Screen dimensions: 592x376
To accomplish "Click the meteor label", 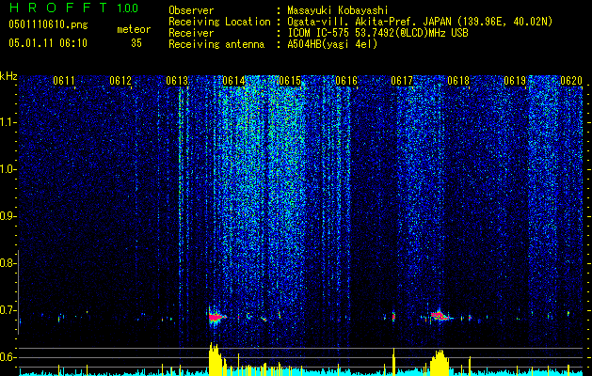I will [134, 29].
